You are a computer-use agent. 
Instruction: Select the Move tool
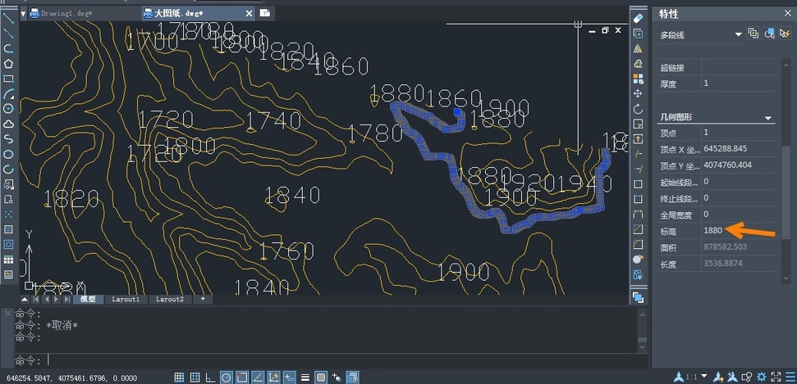638,94
